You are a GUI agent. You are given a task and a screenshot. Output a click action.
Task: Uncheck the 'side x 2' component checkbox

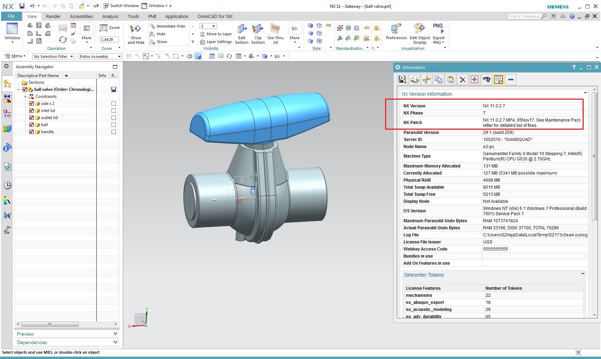tap(32, 104)
